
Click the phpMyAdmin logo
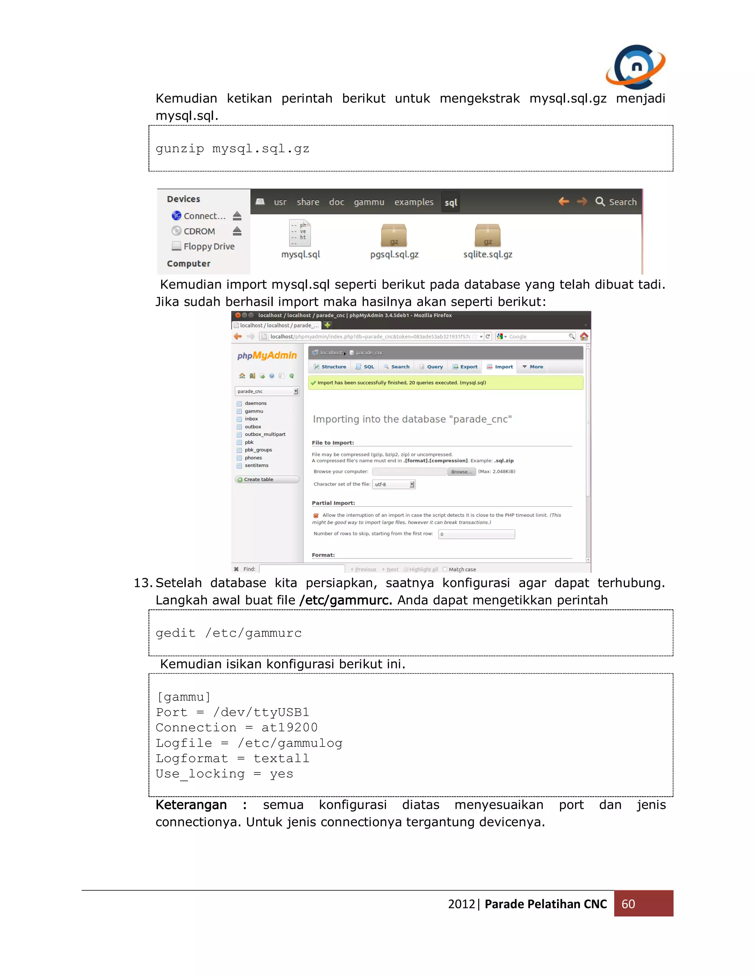coord(267,356)
